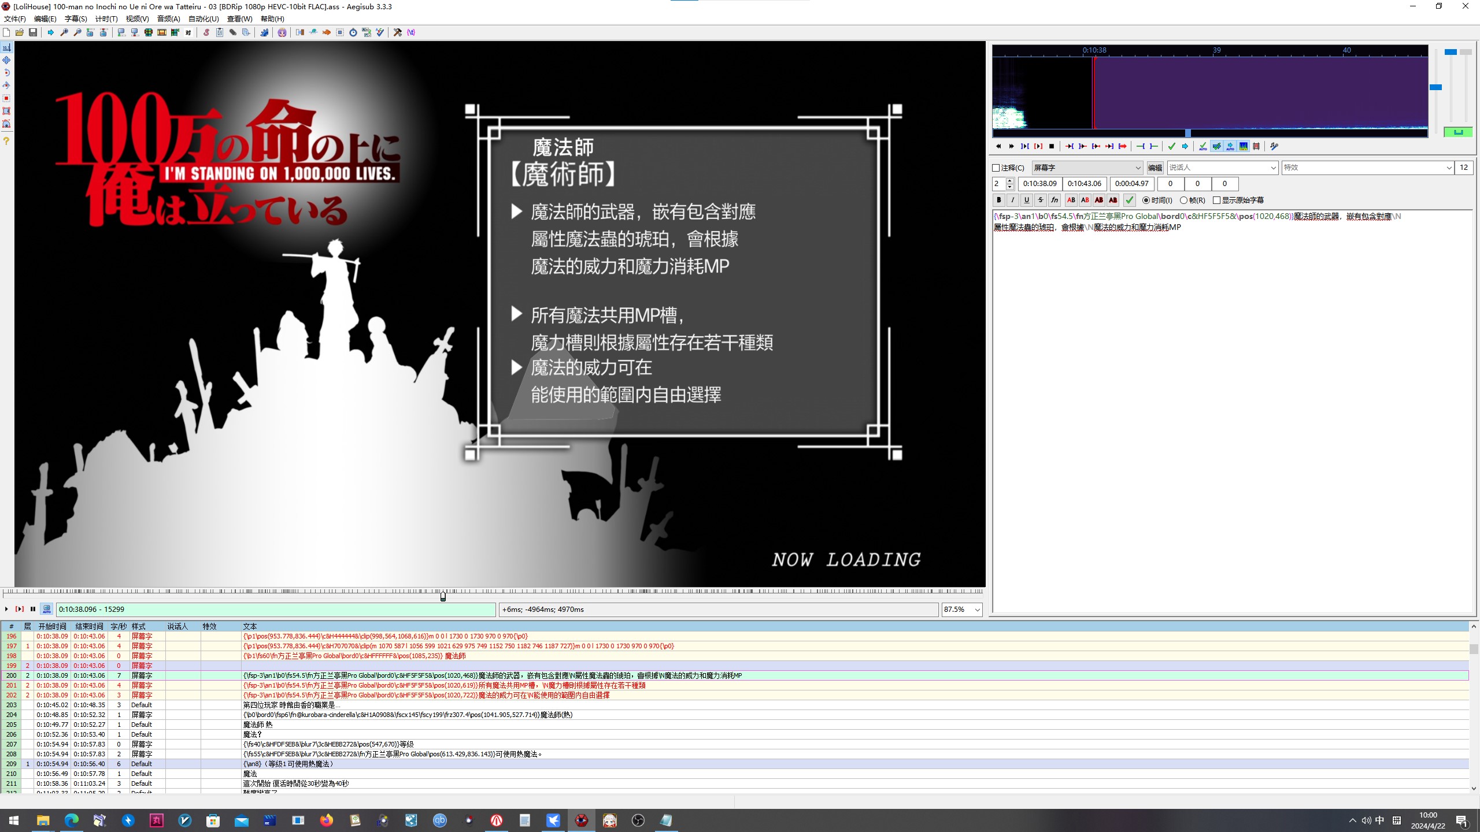The width and height of the screenshot is (1480, 832).
Task: Open Fonts Collector toolbar icon
Action: pos(246,32)
